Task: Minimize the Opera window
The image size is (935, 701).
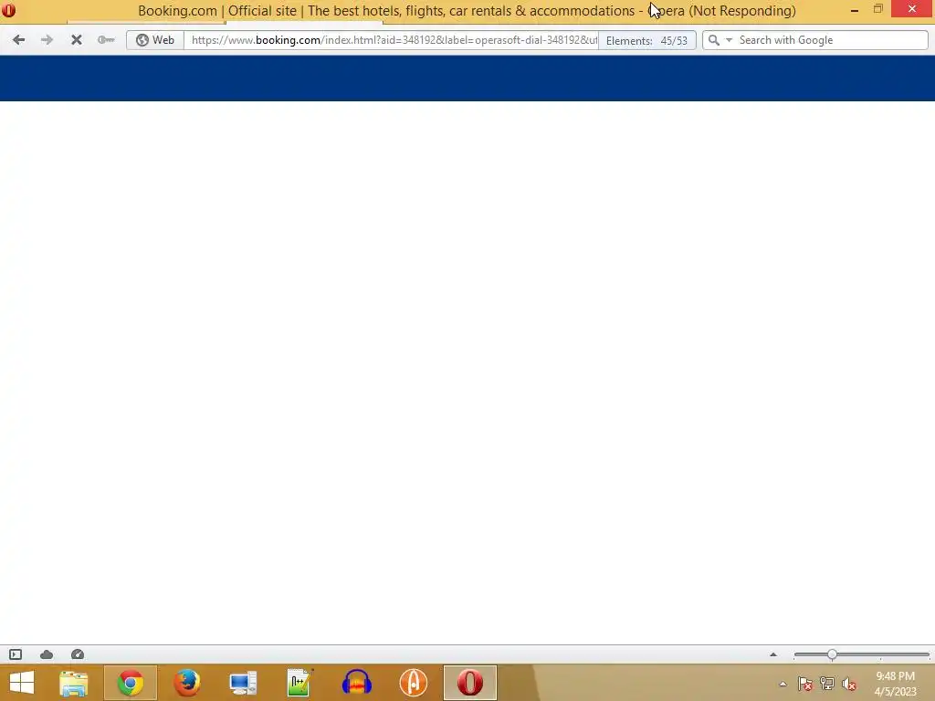Action: 855,9
